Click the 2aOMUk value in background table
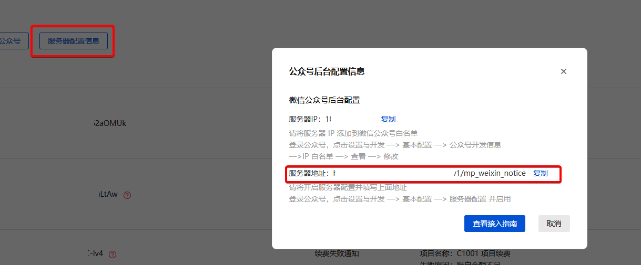Image resolution: width=641 pixels, height=265 pixels. tap(109, 123)
